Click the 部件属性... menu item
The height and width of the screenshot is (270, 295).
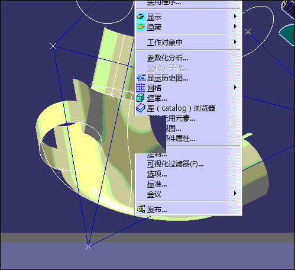(x=180, y=139)
